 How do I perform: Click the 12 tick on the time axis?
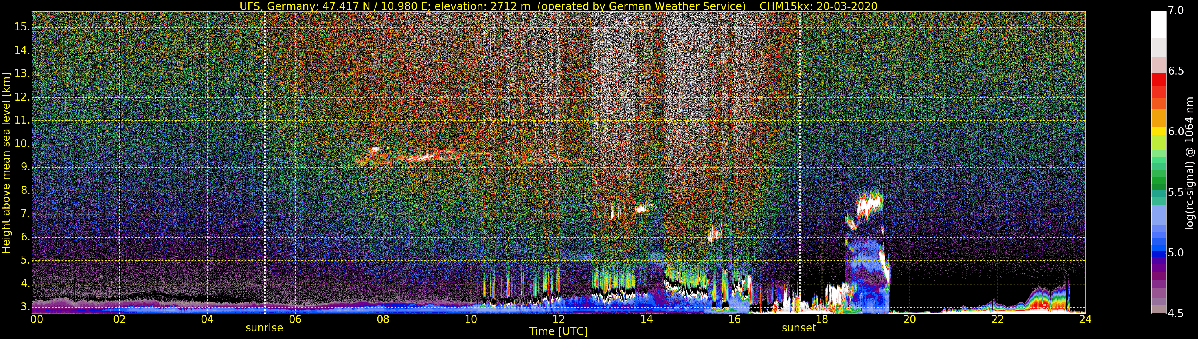point(559,319)
